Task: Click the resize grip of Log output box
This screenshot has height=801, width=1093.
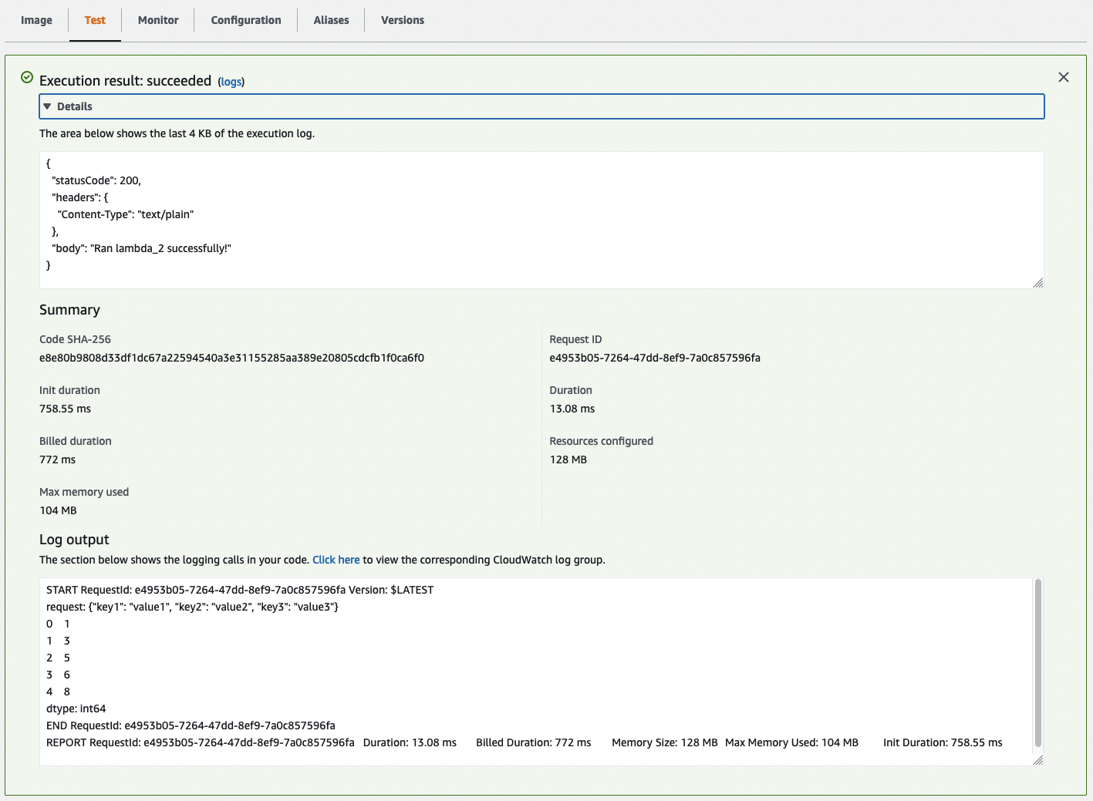Action: 1037,759
